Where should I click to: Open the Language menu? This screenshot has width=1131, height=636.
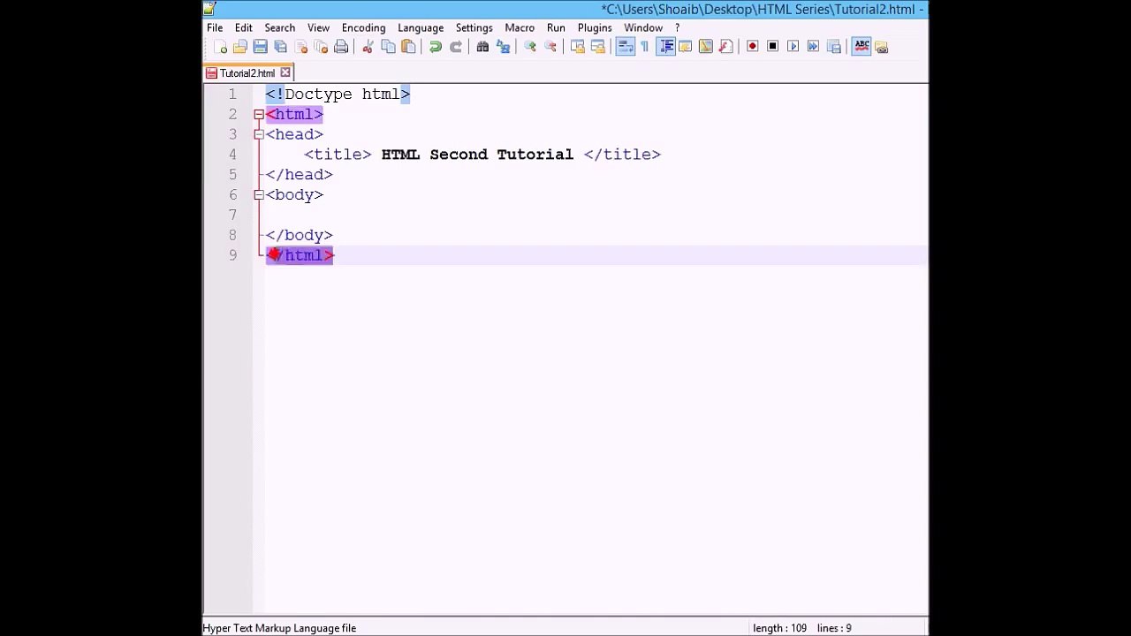coord(421,27)
